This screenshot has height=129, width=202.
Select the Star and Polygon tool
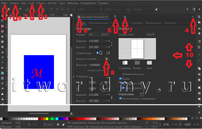pyautogui.click(x=2, y=37)
